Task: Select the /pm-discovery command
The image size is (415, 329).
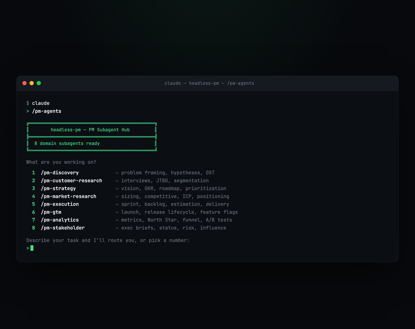Action: pos(60,173)
